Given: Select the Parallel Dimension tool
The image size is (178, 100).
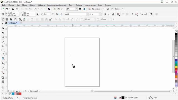Looking at the screenshot, I should tap(3, 69).
